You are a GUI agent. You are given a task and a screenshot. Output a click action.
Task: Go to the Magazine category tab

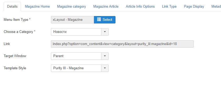pos(71,7)
